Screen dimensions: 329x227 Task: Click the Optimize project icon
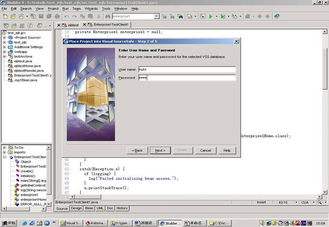coord(235,17)
